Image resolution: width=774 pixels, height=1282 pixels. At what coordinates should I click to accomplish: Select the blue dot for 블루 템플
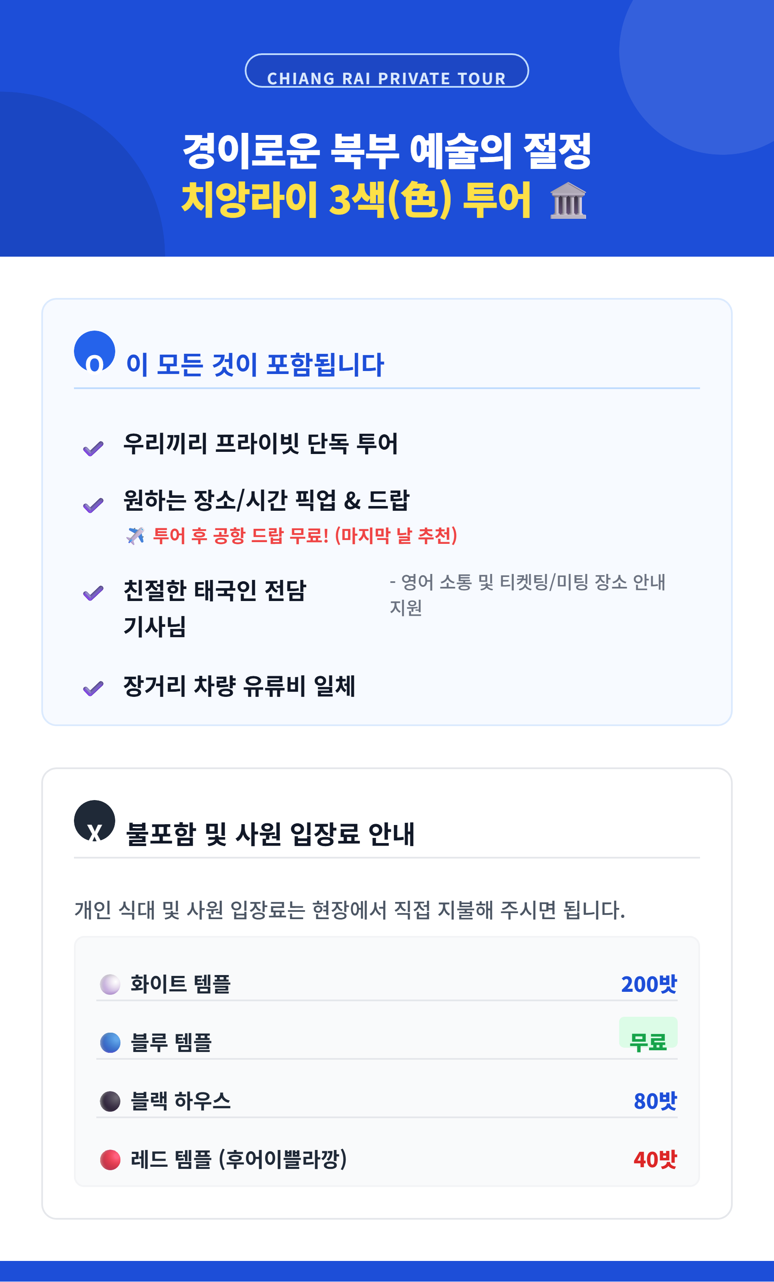coord(111,1043)
